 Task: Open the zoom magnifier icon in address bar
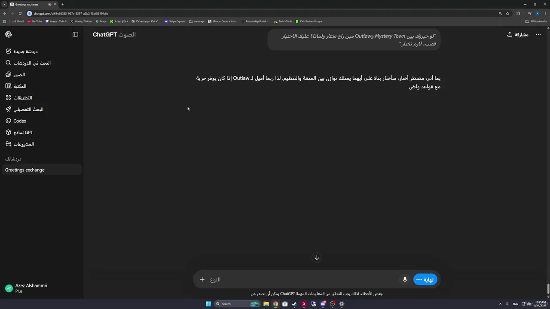[x=500, y=13]
